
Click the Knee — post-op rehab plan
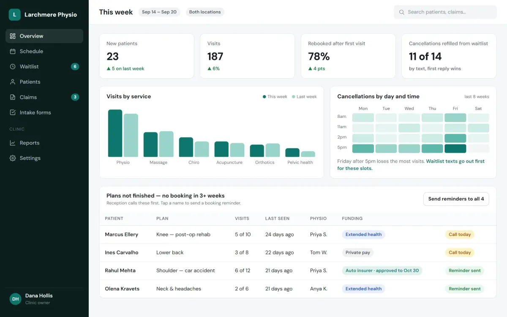point(183,235)
